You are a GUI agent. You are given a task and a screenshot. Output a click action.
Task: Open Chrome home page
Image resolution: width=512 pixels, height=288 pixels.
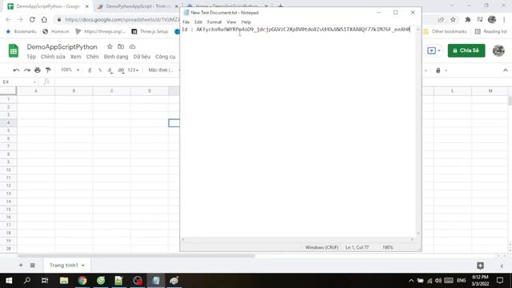coord(44,19)
